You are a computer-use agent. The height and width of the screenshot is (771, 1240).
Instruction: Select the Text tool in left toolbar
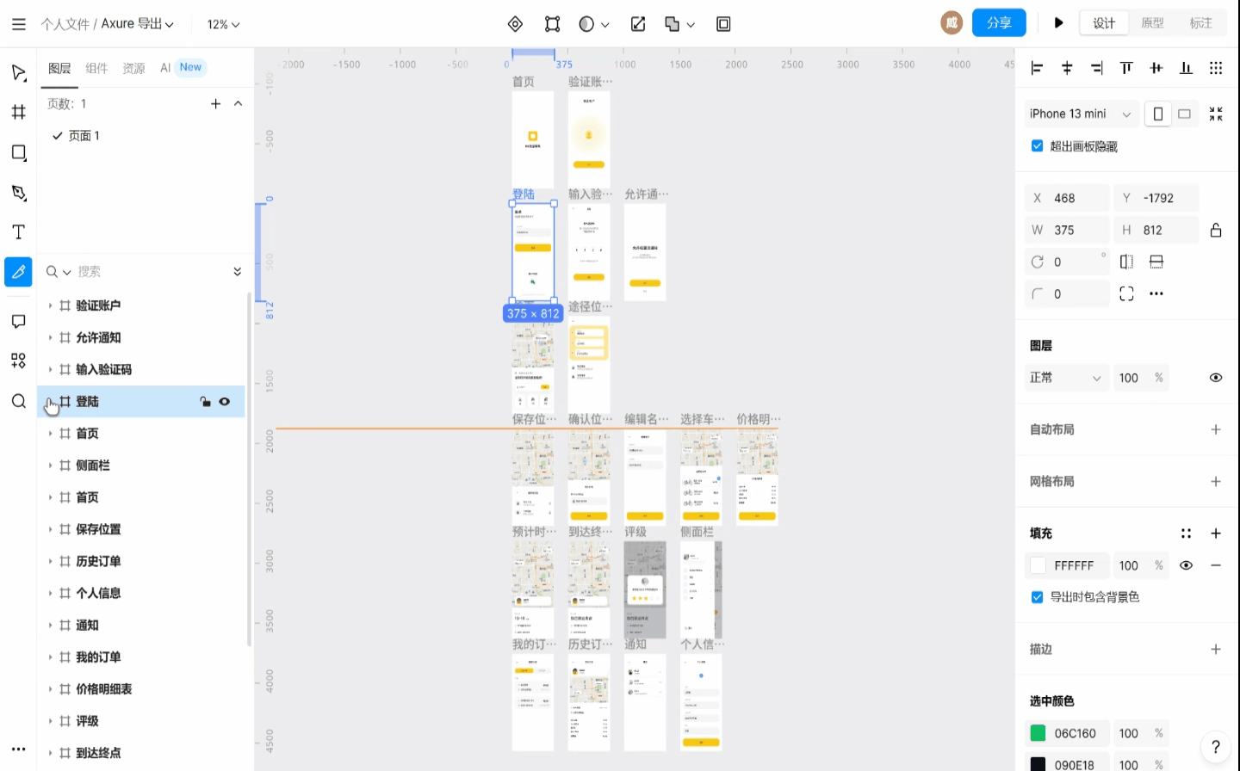click(18, 232)
